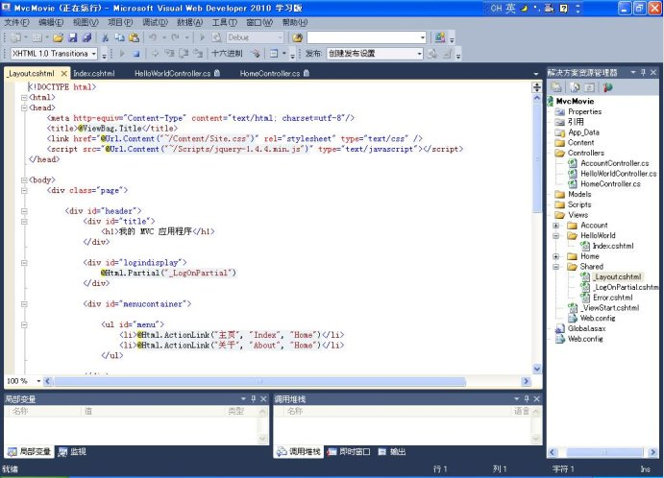
Task: Click the Copy icon in toolbar
Action: point(119,37)
